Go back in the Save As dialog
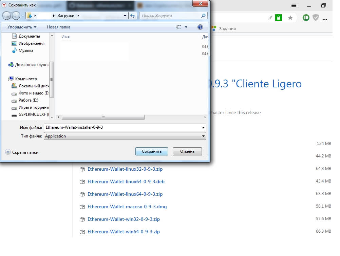The width and height of the screenshot is (340, 256). tap(7, 16)
